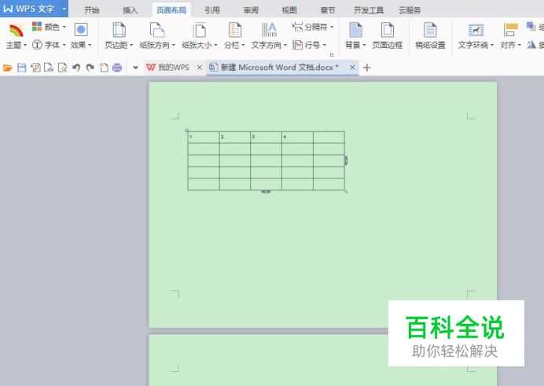This screenshot has width=544, height=386.
Task: Click the table cell containing 3
Action: 266,138
